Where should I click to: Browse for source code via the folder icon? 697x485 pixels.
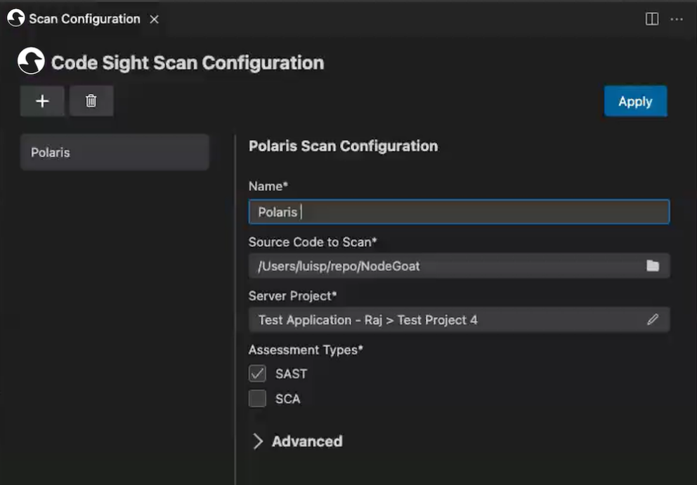point(653,265)
